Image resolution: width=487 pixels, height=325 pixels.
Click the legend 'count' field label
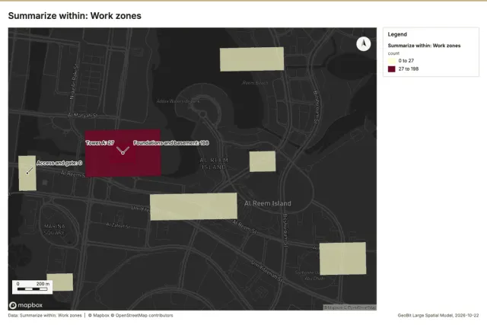393,53
